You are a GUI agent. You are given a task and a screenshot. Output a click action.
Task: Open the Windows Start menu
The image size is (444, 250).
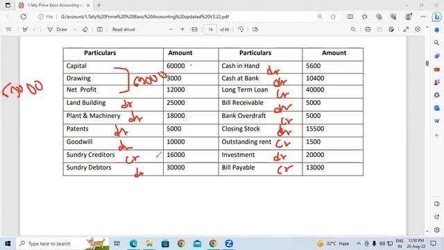[8, 244]
